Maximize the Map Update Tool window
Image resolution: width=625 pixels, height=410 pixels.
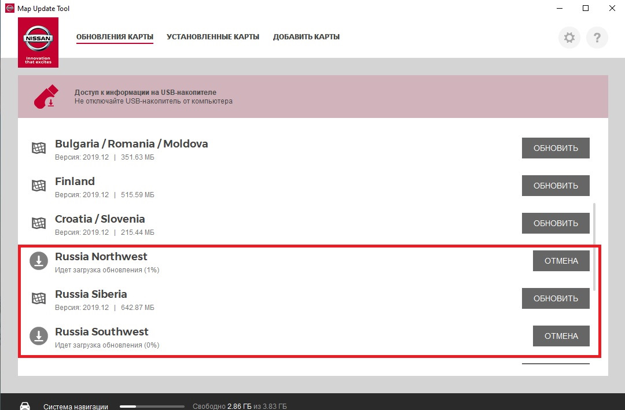coord(586,8)
